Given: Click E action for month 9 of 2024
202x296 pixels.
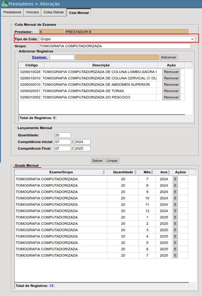Looking at the screenshot, I should coord(175,192).
